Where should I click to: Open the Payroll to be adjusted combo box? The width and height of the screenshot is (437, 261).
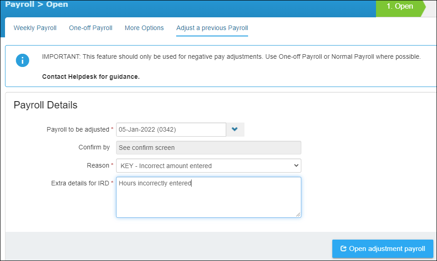coord(180,129)
